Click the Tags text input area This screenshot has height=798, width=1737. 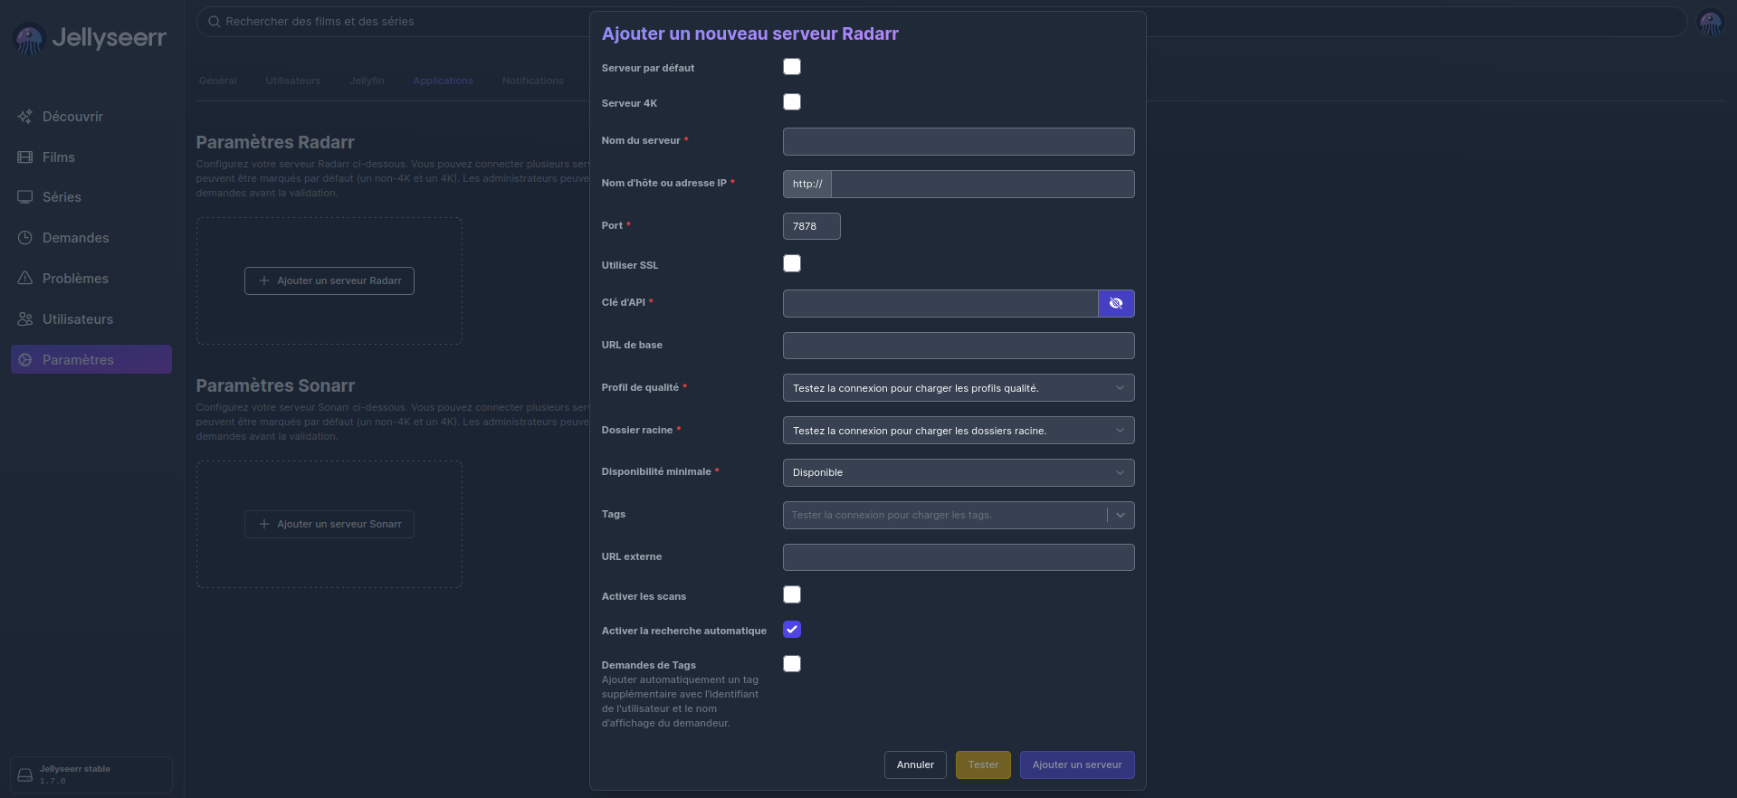pyautogui.click(x=944, y=516)
